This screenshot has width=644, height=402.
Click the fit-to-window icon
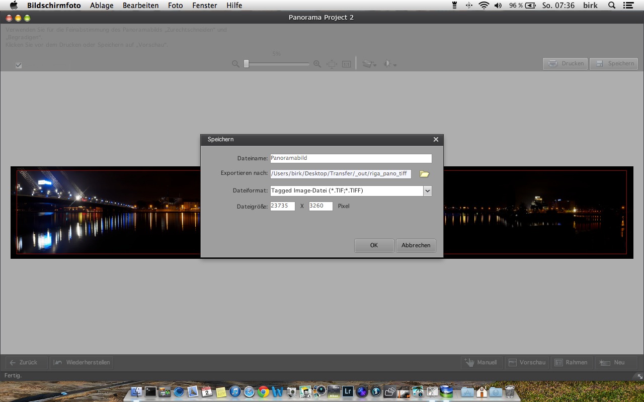coord(332,64)
